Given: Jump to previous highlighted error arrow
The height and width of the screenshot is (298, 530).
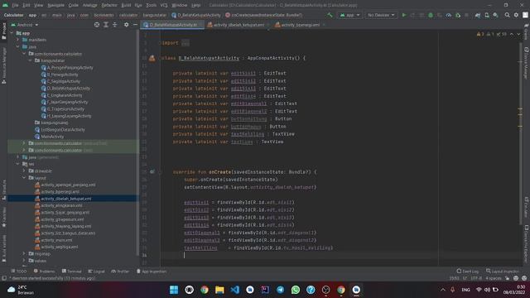Looking at the screenshot, I should pyautogui.click(x=512, y=34).
